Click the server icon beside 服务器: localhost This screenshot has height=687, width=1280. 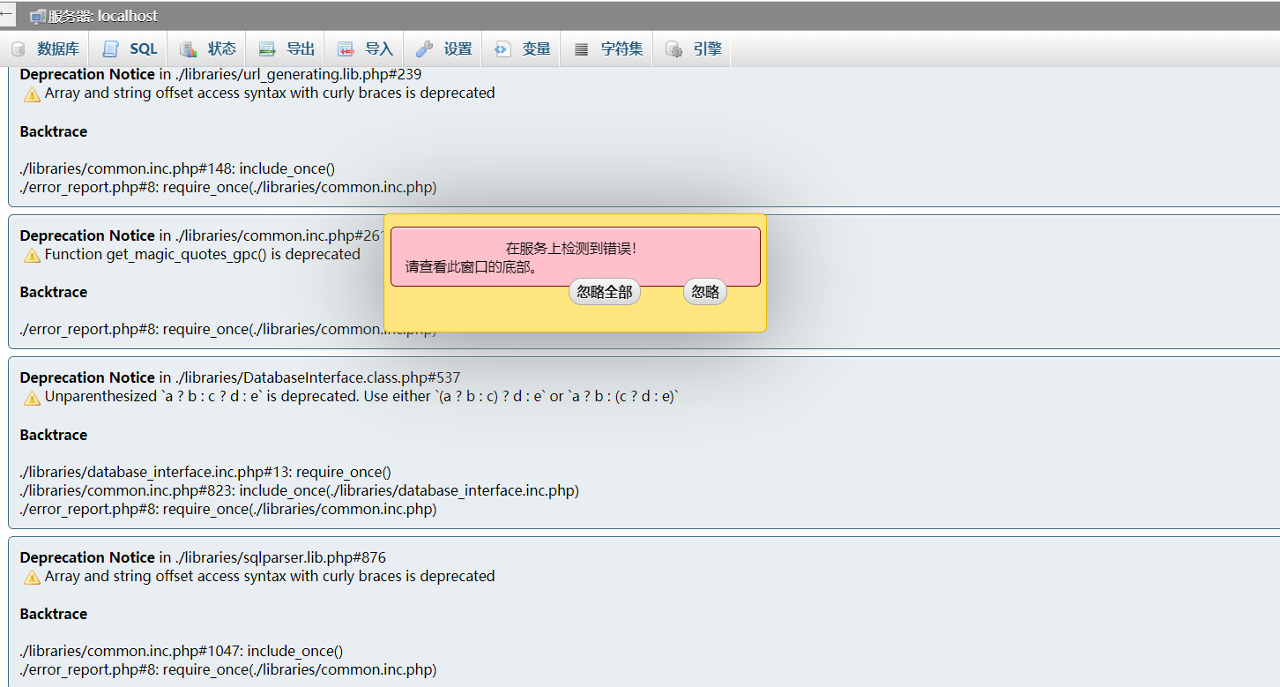pos(38,17)
